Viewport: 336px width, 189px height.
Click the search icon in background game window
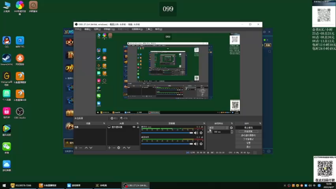[x=270, y=51]
